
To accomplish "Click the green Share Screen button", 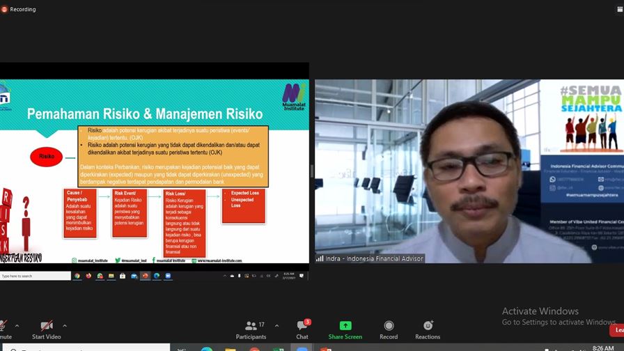I will point(345,329).
